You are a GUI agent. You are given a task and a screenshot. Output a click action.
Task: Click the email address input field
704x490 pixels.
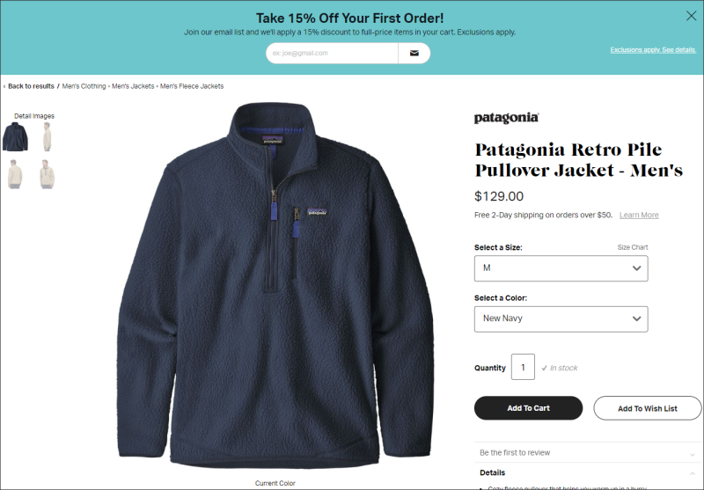[332, 53]
